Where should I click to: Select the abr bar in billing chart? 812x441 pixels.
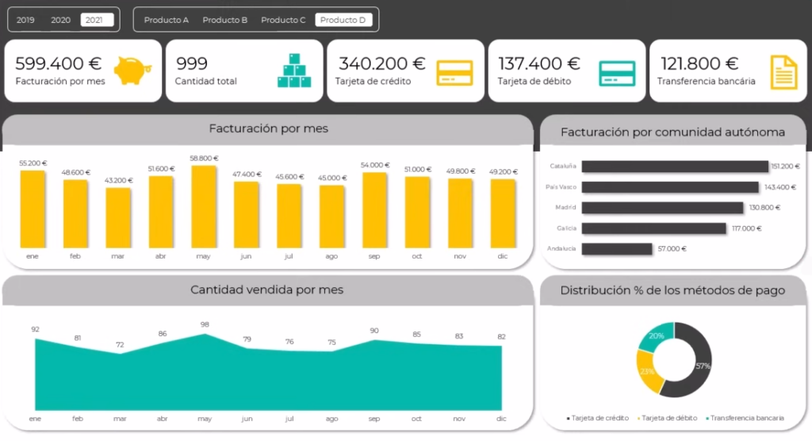pyautogui.click(x=160, y=212)
